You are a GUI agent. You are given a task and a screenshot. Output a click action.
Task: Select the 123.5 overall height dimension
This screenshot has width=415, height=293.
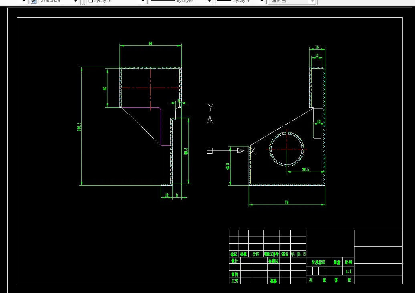[x=79, y=126]
